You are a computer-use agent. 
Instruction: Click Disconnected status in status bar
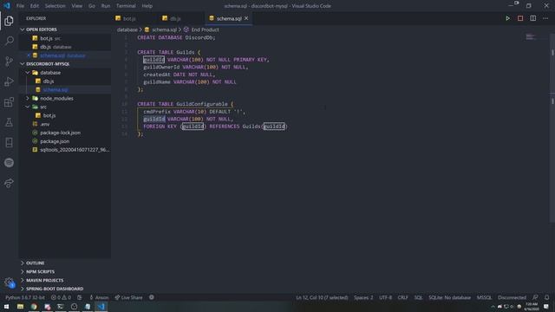pos(512,297)
